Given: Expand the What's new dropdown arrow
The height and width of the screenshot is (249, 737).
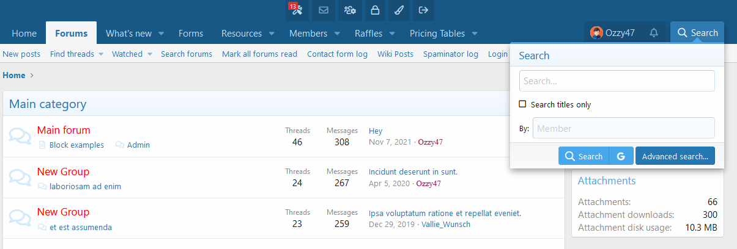Looking at the screenshot, I should [x=161, y=34].
